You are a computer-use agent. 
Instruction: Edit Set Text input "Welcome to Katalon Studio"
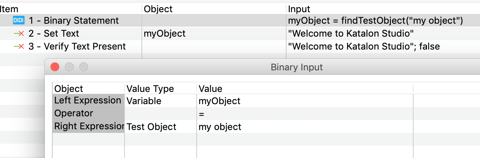click(350, 34)
